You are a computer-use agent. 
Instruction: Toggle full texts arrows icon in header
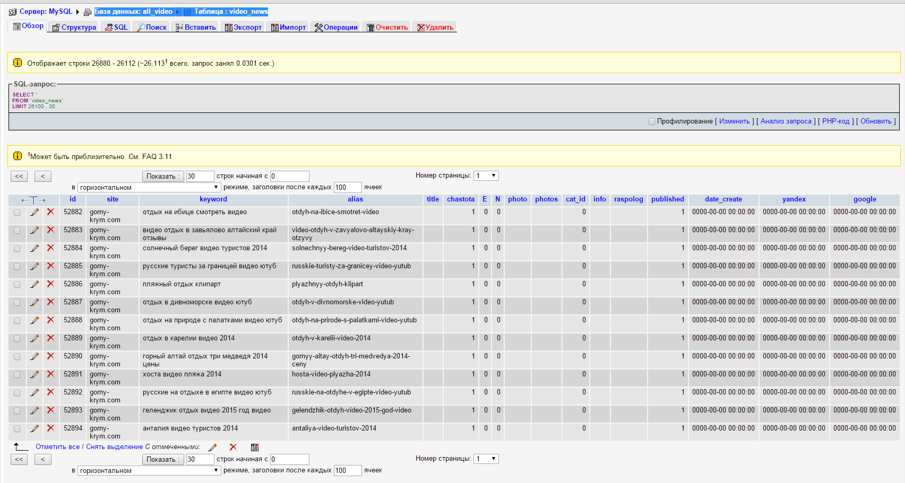click(33, 200)
